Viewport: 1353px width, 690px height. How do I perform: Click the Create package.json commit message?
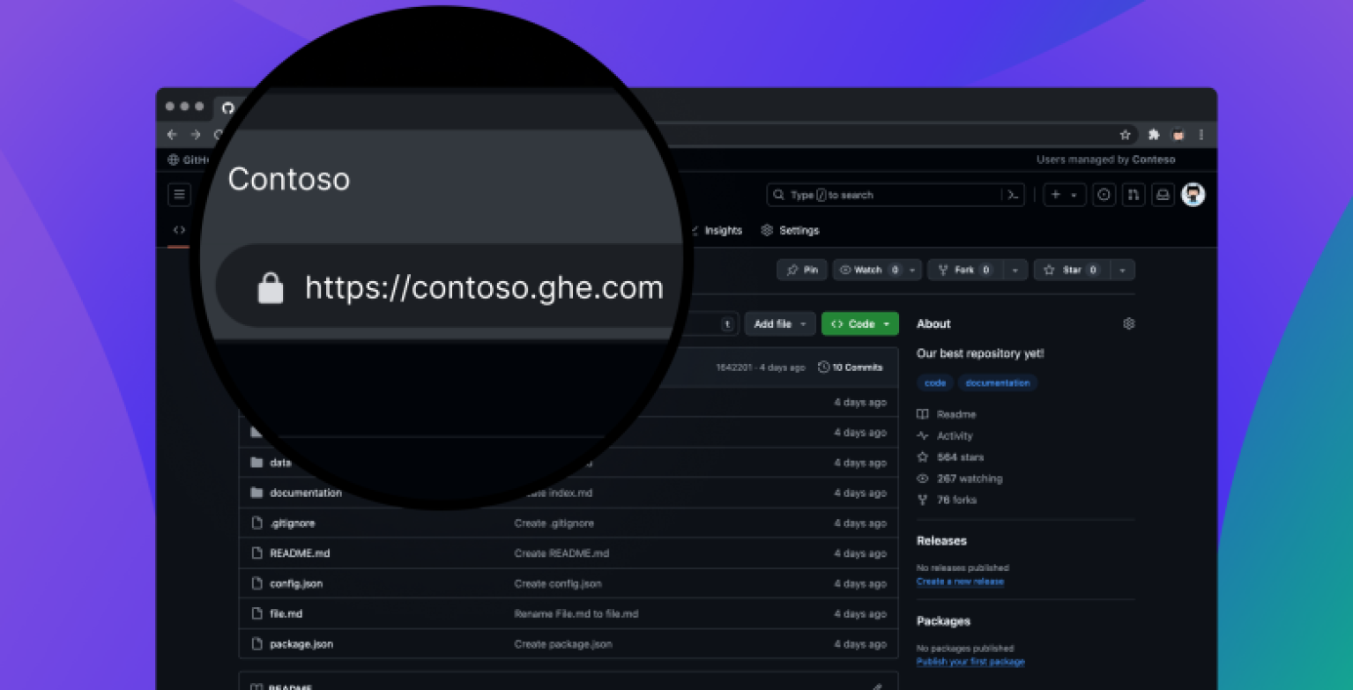click(563, 644)
